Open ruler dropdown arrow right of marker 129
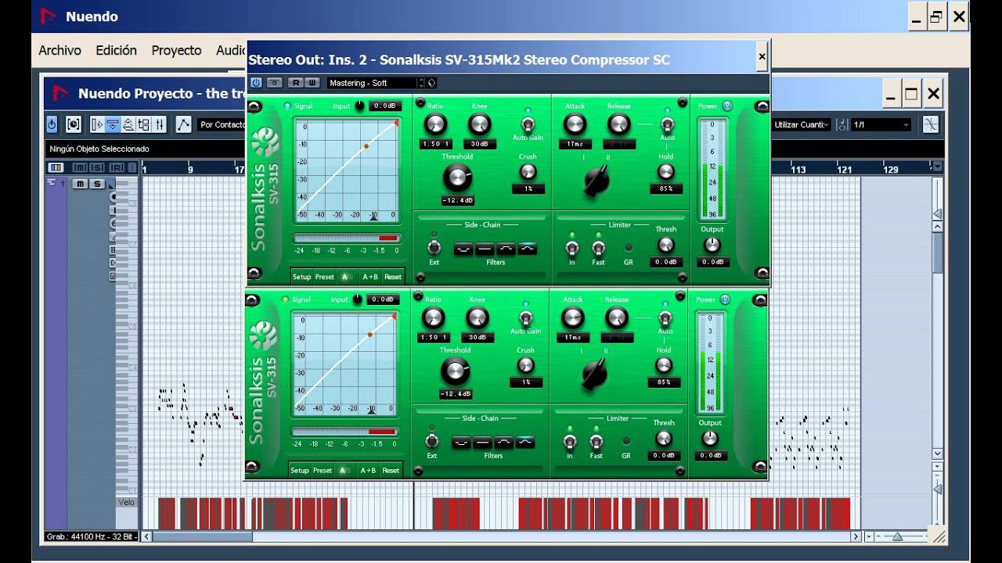This screenshot has height=563, width=1002. click(937, 167)
